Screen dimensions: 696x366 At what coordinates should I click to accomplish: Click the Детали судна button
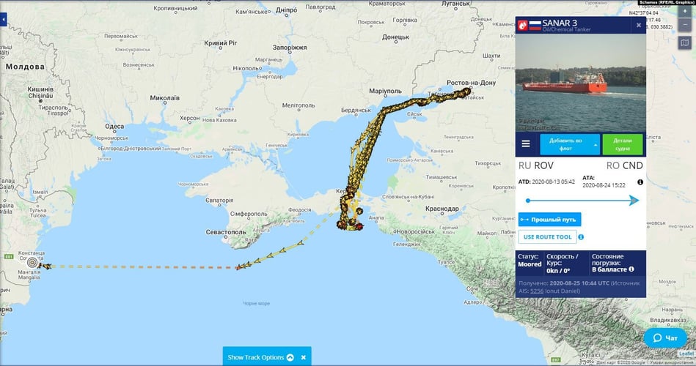pos(622,143)
